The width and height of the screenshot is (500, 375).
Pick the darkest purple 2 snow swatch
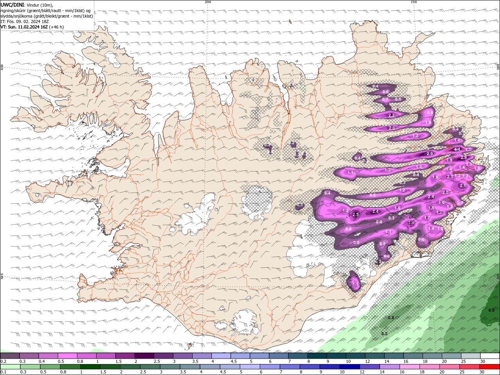pos(144,356)
